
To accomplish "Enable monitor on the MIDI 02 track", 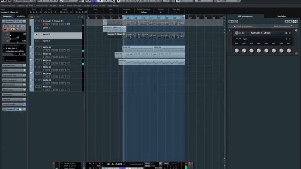I will [48, 57].
